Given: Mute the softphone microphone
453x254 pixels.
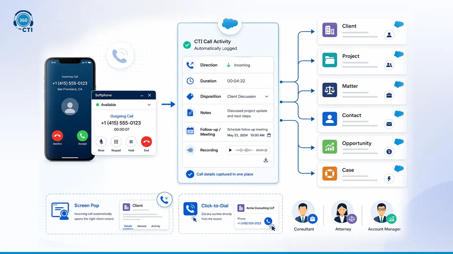Looking at the screenshot, I should [x=101, y=142].
